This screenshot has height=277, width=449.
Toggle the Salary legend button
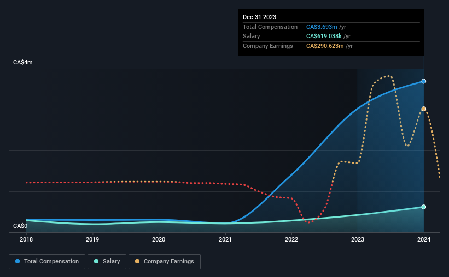[107, 262]
